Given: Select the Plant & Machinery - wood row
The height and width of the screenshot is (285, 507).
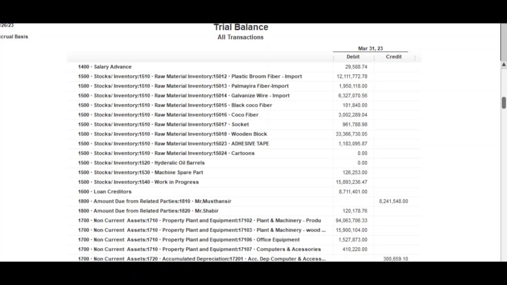Looking at the screenshot, I should (x=244, y=230).
